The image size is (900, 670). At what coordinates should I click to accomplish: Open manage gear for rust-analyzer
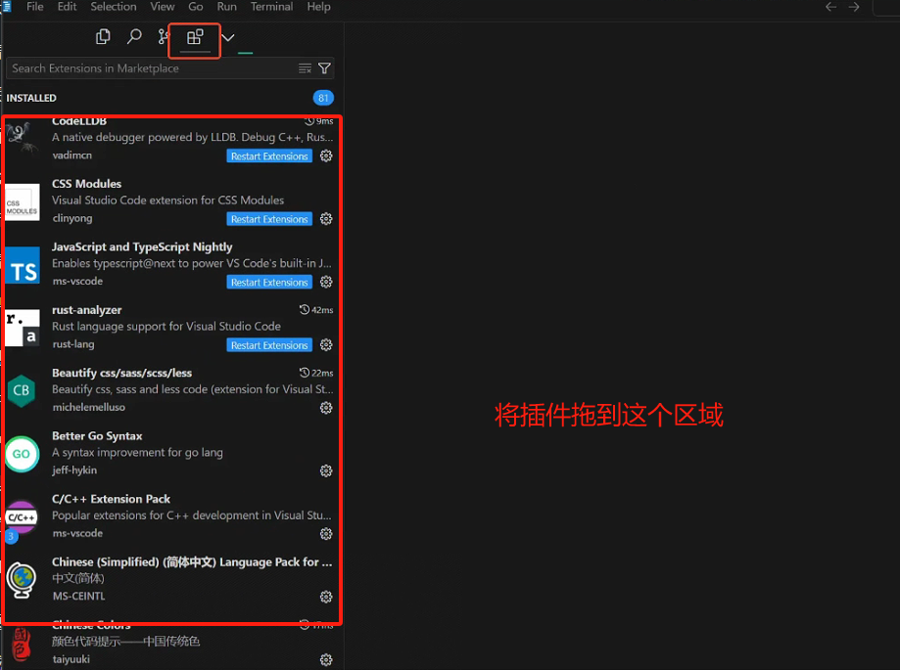click(x=326, y=345)
